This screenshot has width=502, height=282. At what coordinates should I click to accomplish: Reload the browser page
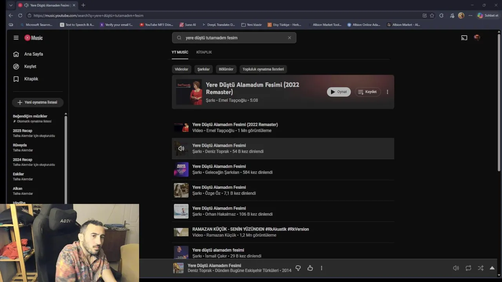pyautogui.click(x=20, y=16)
